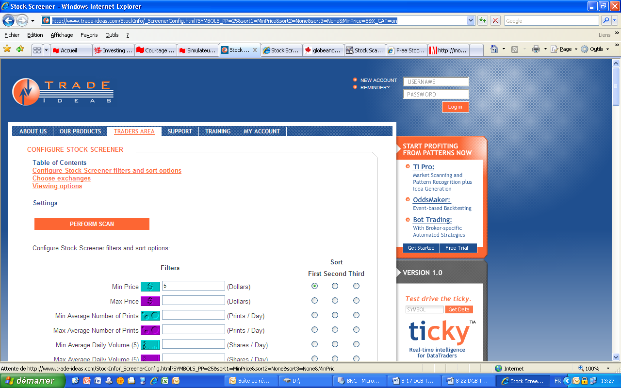Open the Favorites Center star icon
Screen dimensions: 621x388
(7, 49)
